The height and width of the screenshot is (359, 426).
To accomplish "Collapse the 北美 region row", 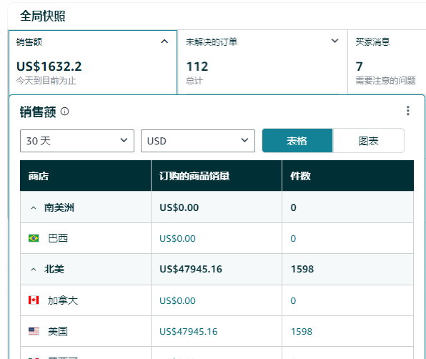I will coord(34,270).
